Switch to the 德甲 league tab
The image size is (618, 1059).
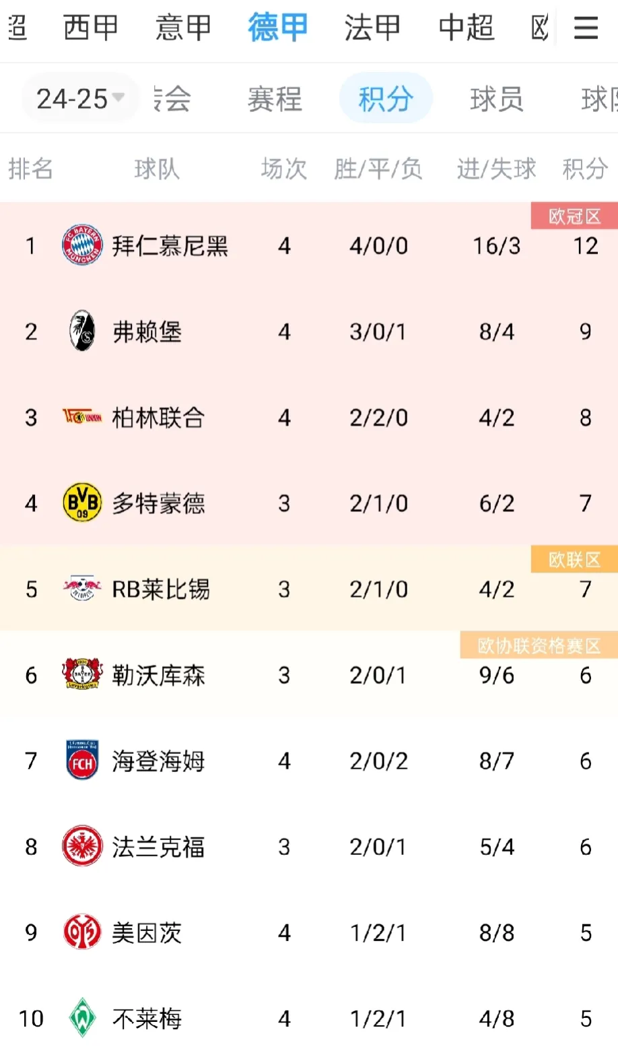point(277,27)
